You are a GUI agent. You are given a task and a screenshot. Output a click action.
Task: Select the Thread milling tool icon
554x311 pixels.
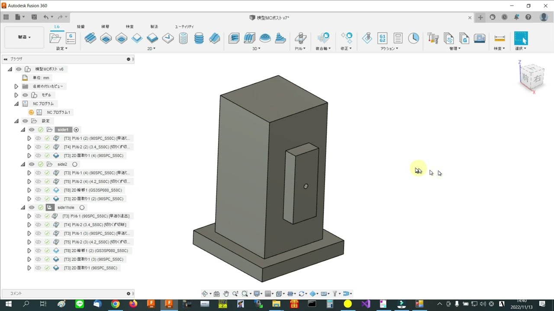click(x=199, y=38)
